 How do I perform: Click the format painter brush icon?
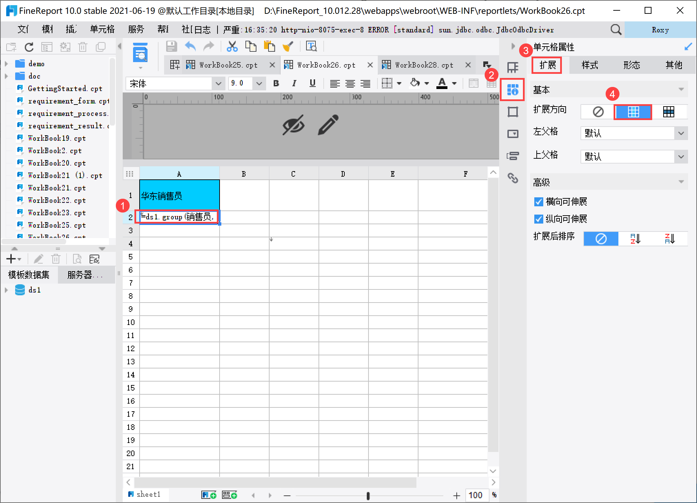(x=287, y=46)
